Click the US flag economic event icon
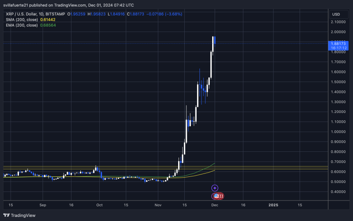The height and width of the screenshot is (221, 353). coord(216,196)
